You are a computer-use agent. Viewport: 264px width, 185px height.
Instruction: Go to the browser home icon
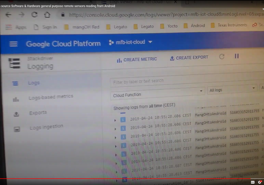click(x=47, y=15)
